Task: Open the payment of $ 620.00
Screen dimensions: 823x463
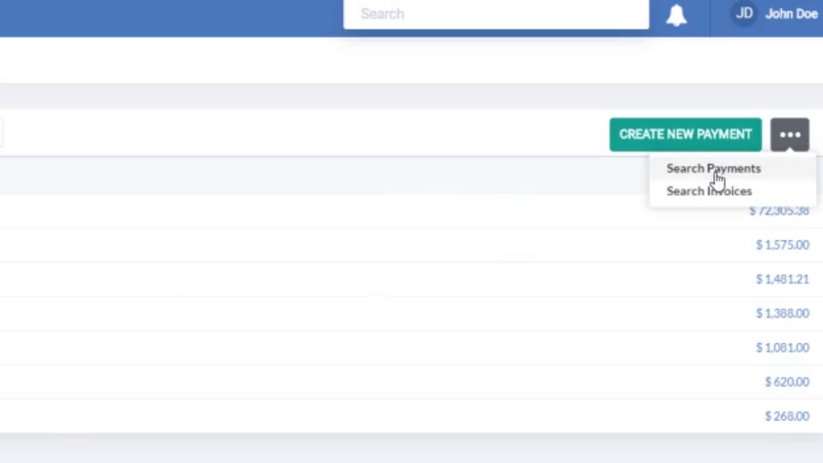Action: 787,382
